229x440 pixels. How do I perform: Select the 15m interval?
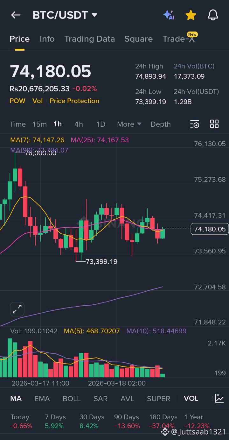click(x=39, y=124)
